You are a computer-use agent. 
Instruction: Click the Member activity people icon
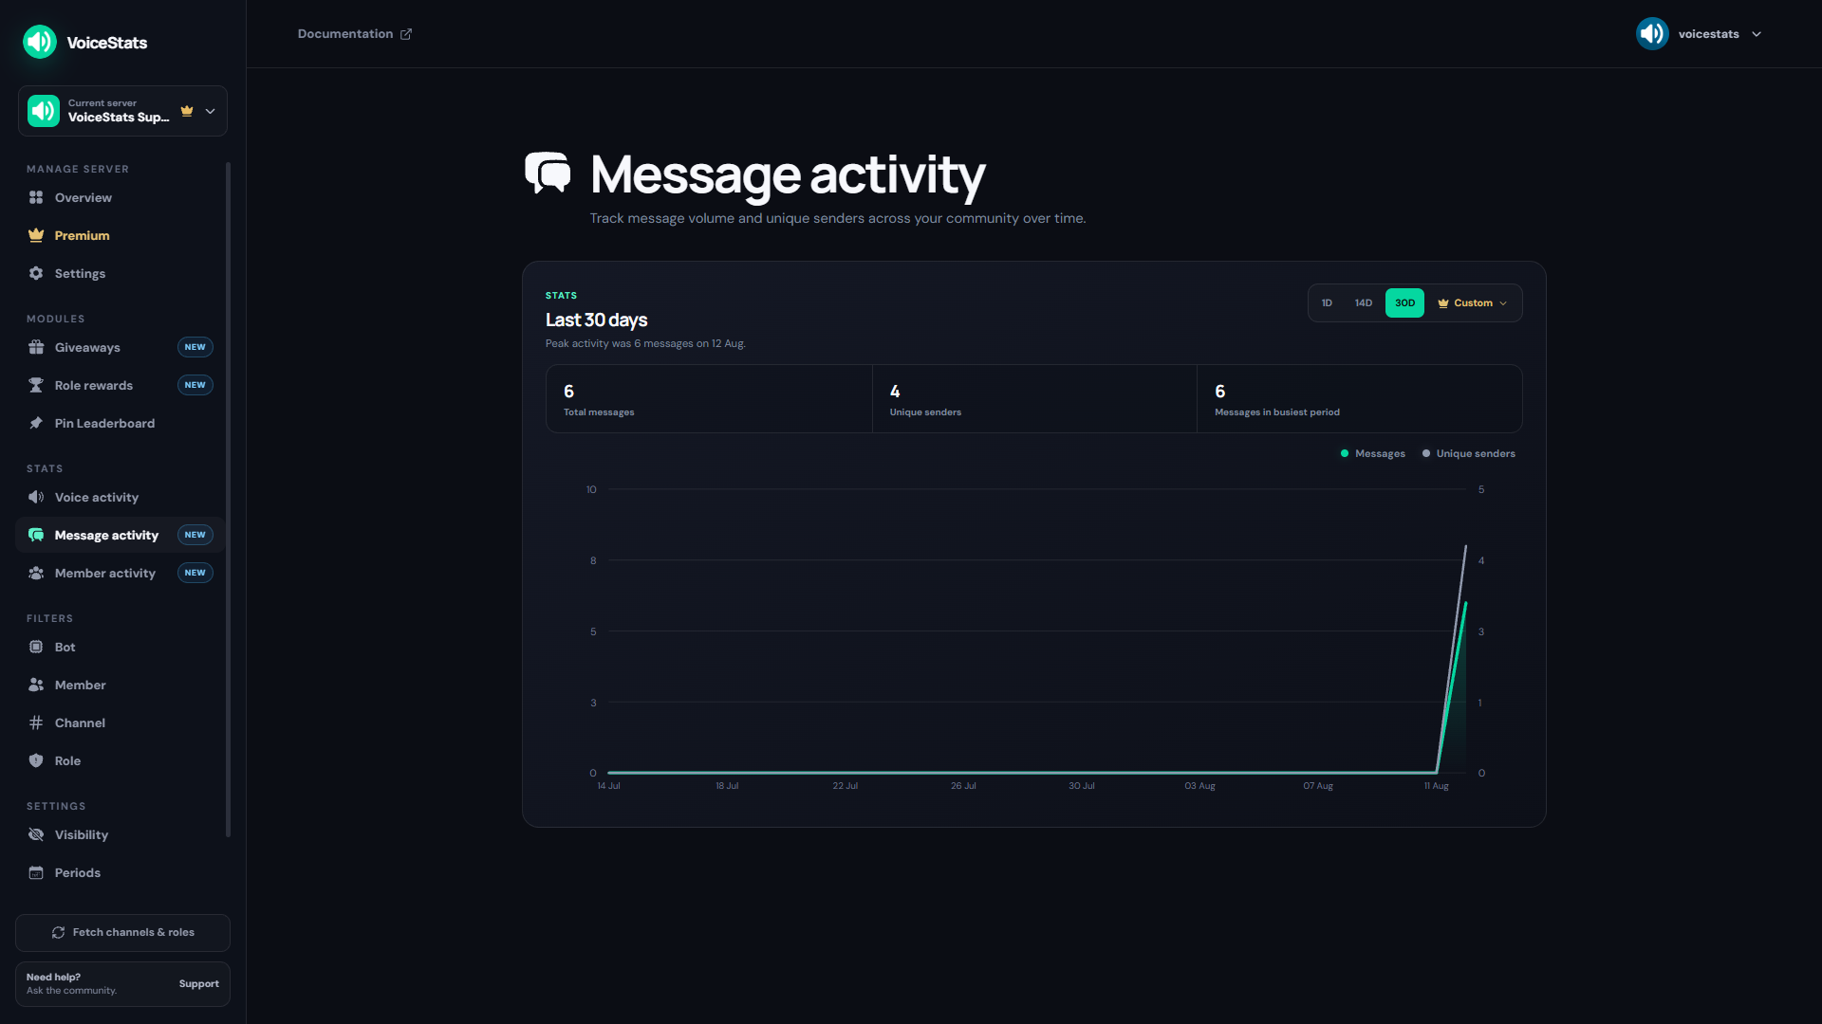pos(36,573)
